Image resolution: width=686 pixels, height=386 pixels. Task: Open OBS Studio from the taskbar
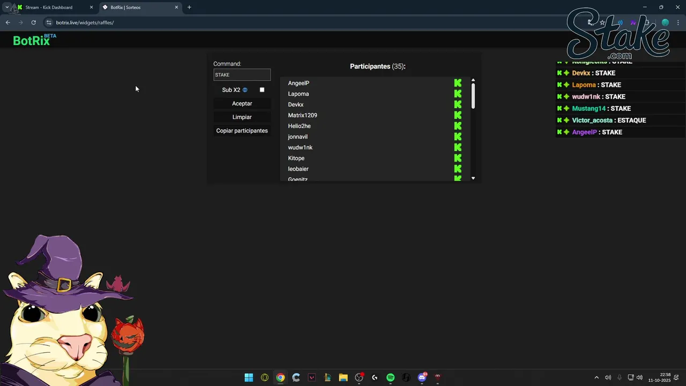tap(359, 377)
